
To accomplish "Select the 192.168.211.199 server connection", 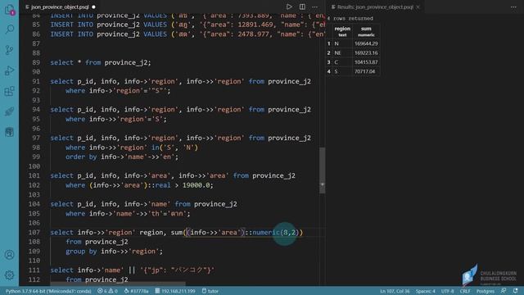I will point(175,291).
